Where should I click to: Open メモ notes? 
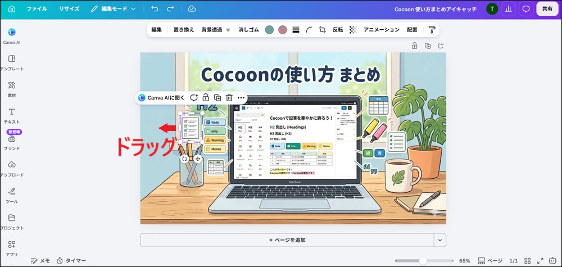[40, 261]
